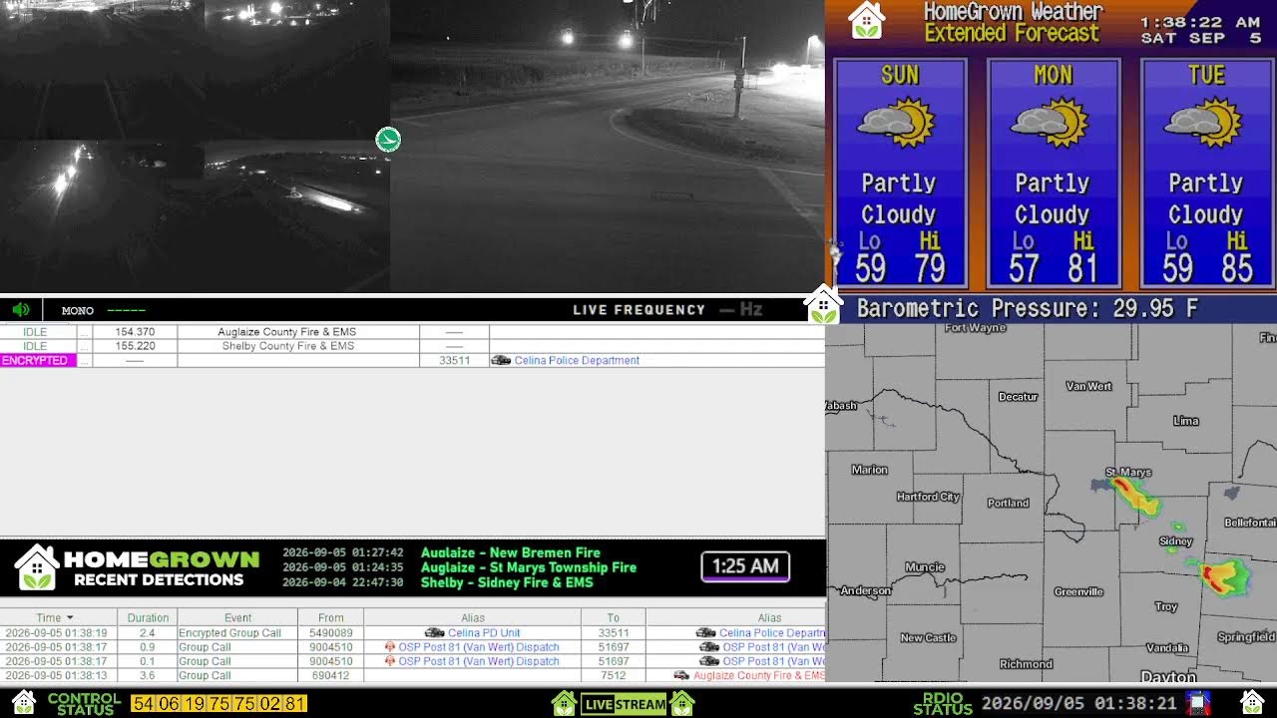Click TUE partly cloudy weather icon
This screenshot has height=718, width=1277.
coord(1205,122)
